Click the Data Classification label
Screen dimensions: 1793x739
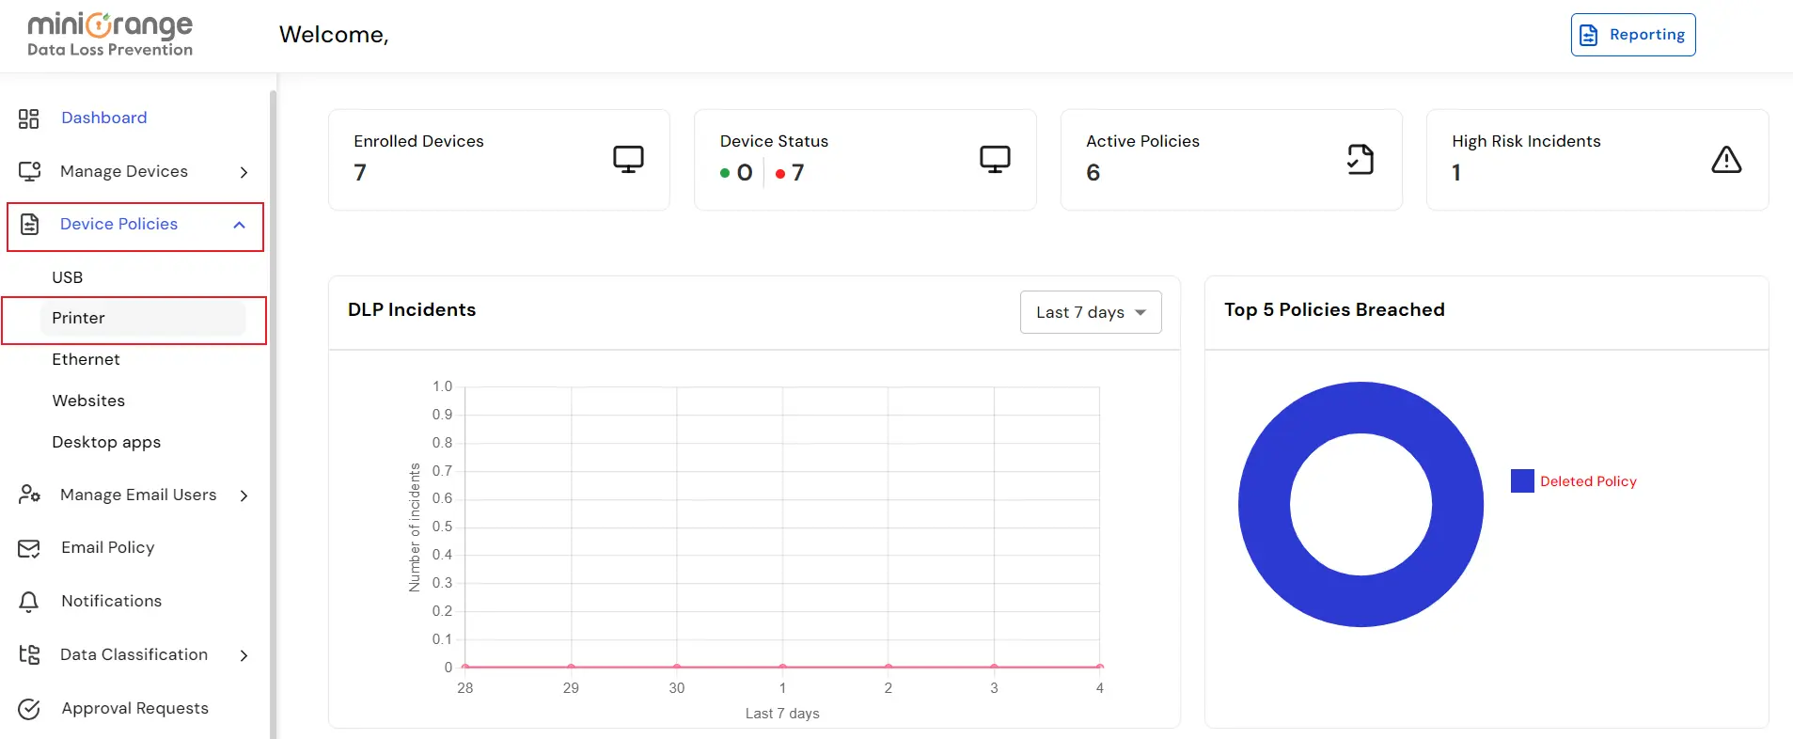pos(134,654)
